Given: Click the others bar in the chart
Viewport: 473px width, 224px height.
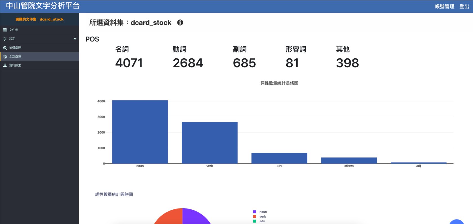Looking at the screenshot, I should pyautogui.click(x=349, y=160).
